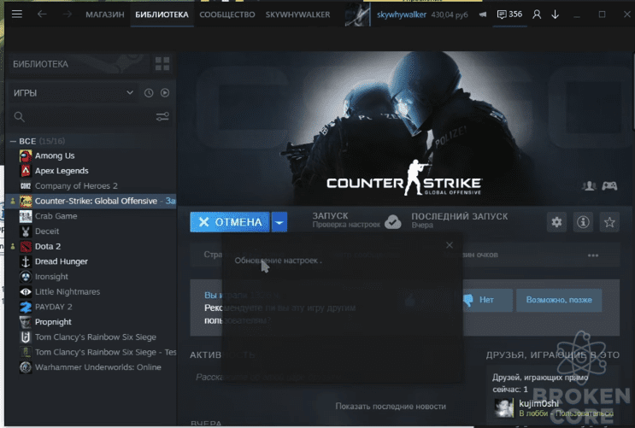Open the hamburger menu in top bar
635x428 pixels.
tap(17, 15)
